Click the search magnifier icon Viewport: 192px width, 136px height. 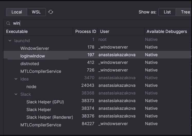[x=8, y=23]
